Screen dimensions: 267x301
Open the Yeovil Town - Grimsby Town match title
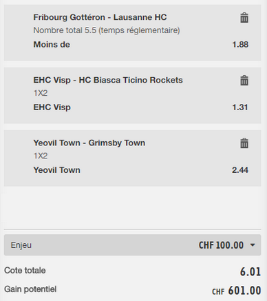point(89,143)
